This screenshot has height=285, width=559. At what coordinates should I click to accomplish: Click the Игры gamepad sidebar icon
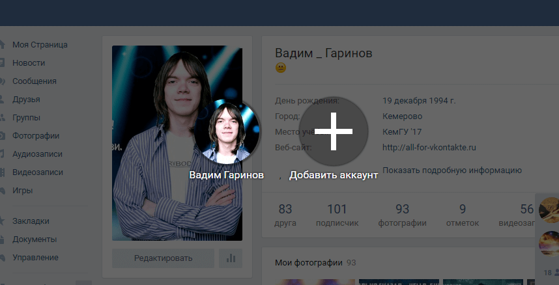click(x=2, y=190)
